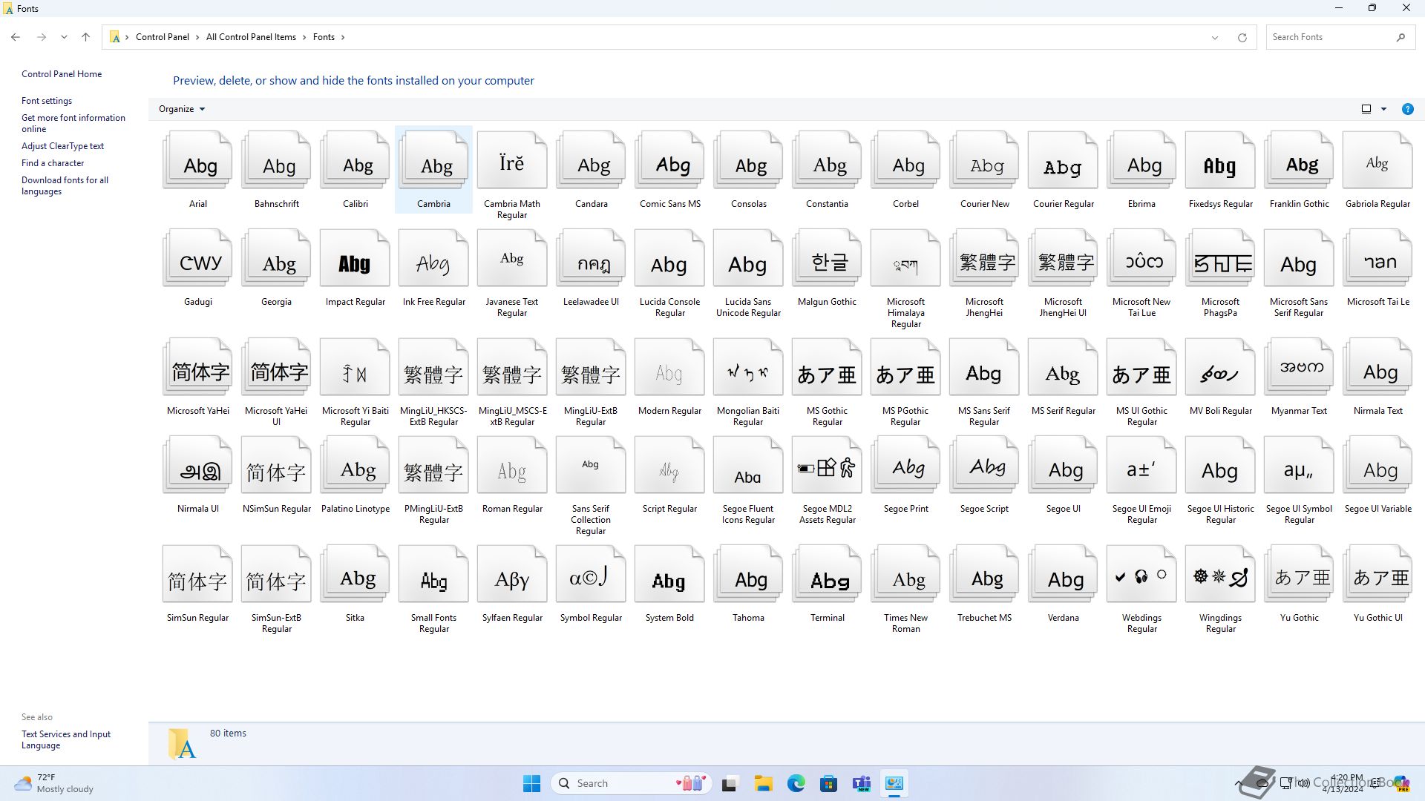
Task: Open Find a character link
Action: pos(53,163)
